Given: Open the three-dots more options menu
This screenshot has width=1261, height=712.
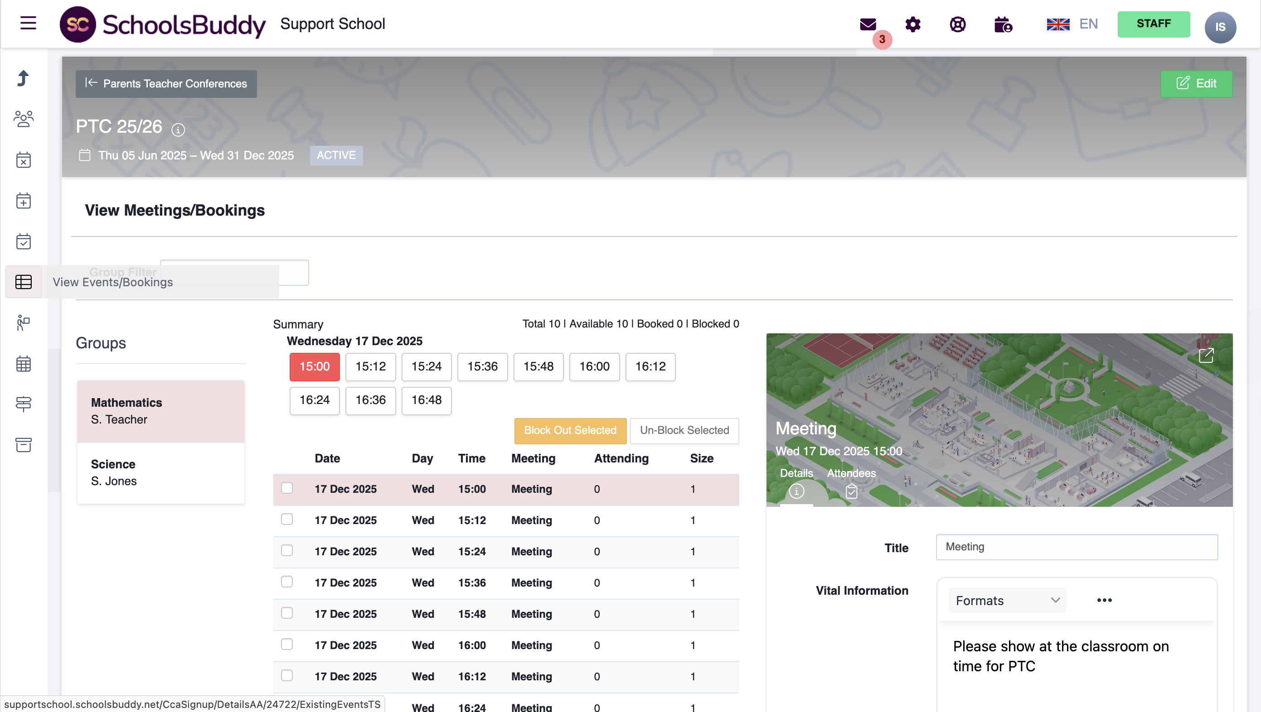Looking at the screenshot, I should pos(1104,600).
